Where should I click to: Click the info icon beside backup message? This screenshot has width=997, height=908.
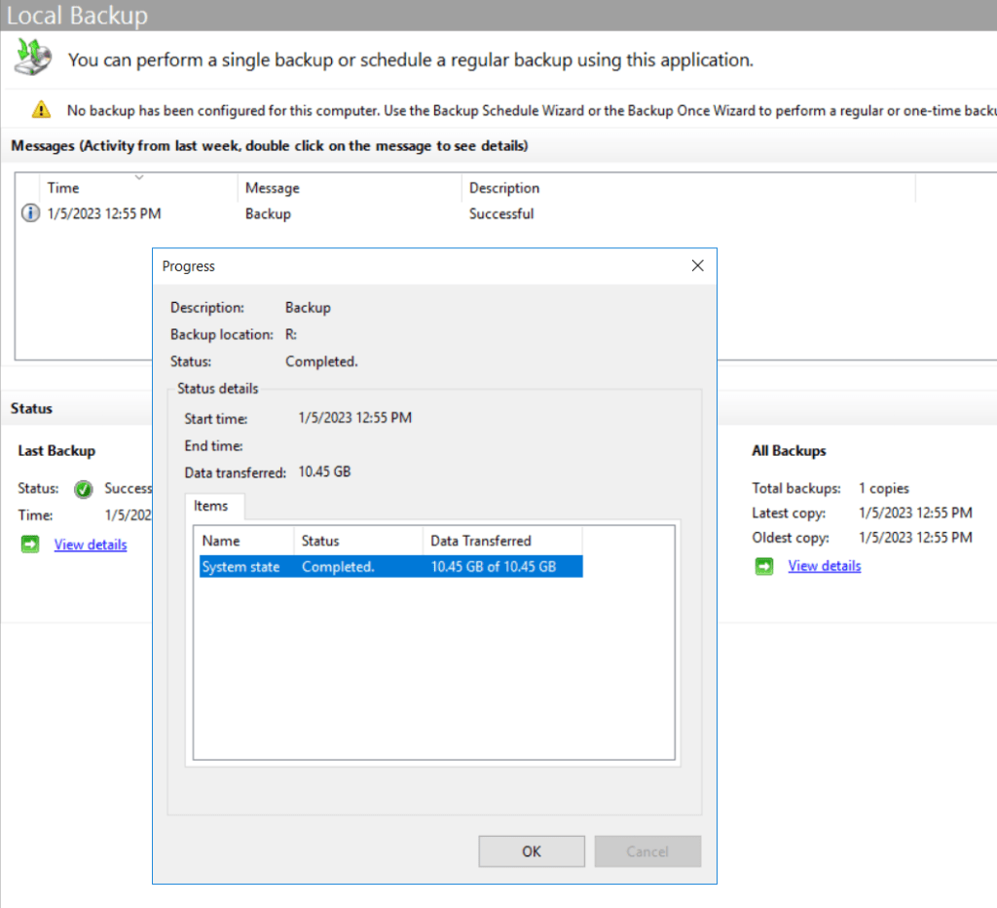(x=30, y=213)
